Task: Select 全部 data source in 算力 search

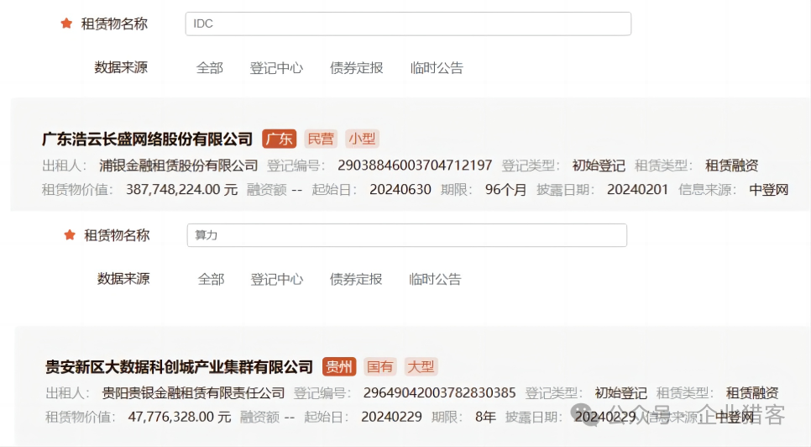Action: (211, 279)
